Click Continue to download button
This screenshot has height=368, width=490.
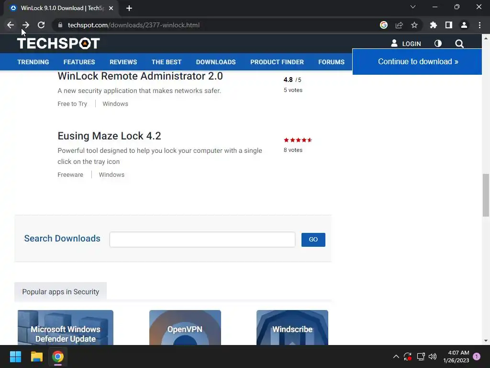point(417,62)
